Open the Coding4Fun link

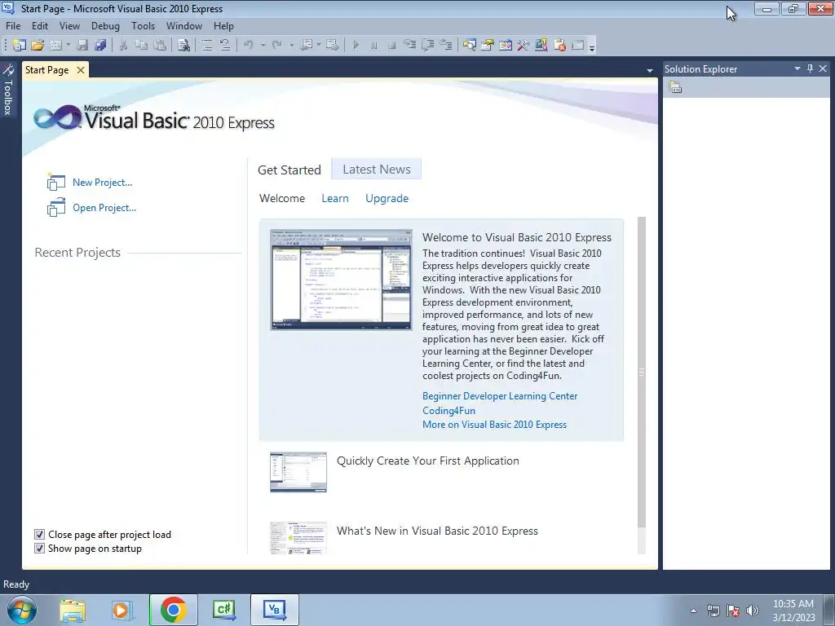point(449,411)
